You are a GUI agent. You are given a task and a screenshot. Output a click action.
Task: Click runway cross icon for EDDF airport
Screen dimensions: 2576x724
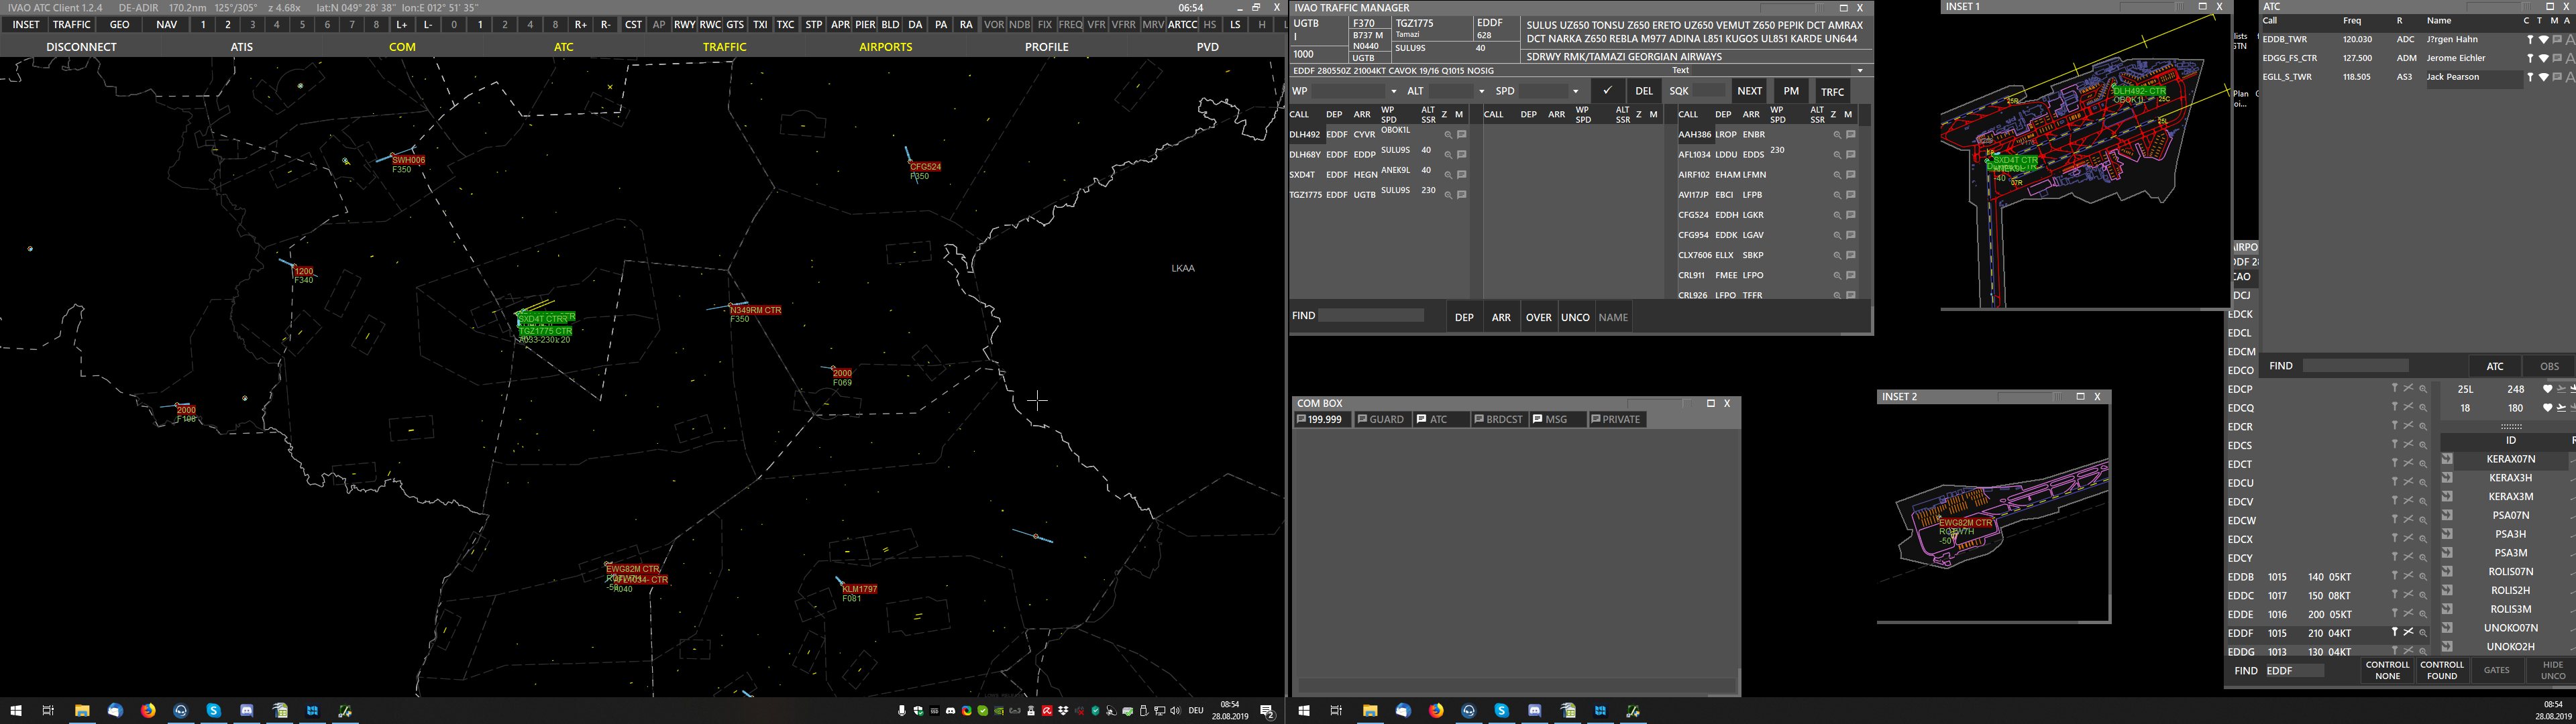pos(2409,633)
